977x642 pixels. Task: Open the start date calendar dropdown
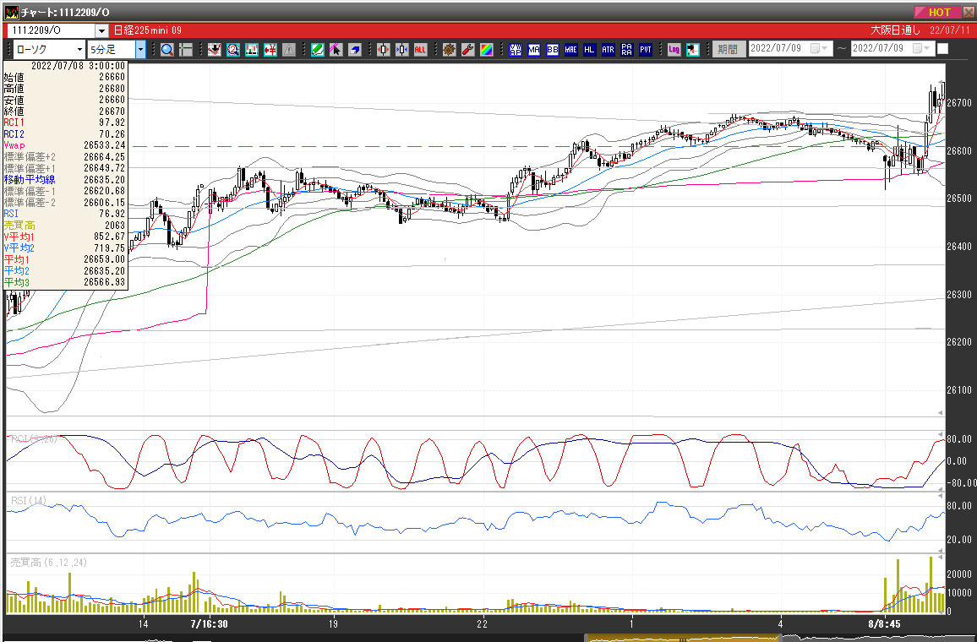point(819,48)
